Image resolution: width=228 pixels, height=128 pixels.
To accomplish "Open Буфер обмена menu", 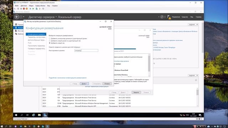I will [40, 6].
